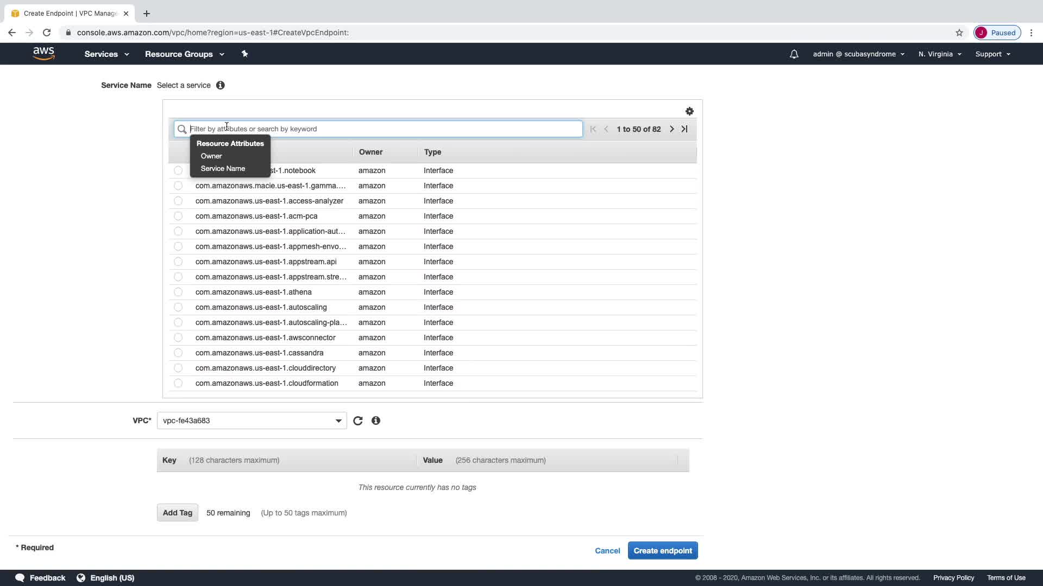
Task: Open the table settings gear icon
Action: (x=689, y=111)
